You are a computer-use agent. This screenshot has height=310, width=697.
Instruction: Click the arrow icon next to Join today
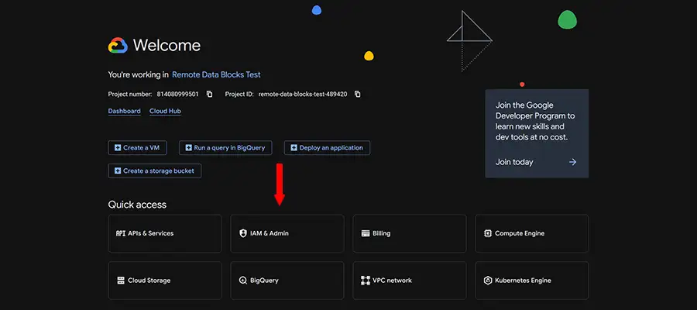[x=572, y=162]
